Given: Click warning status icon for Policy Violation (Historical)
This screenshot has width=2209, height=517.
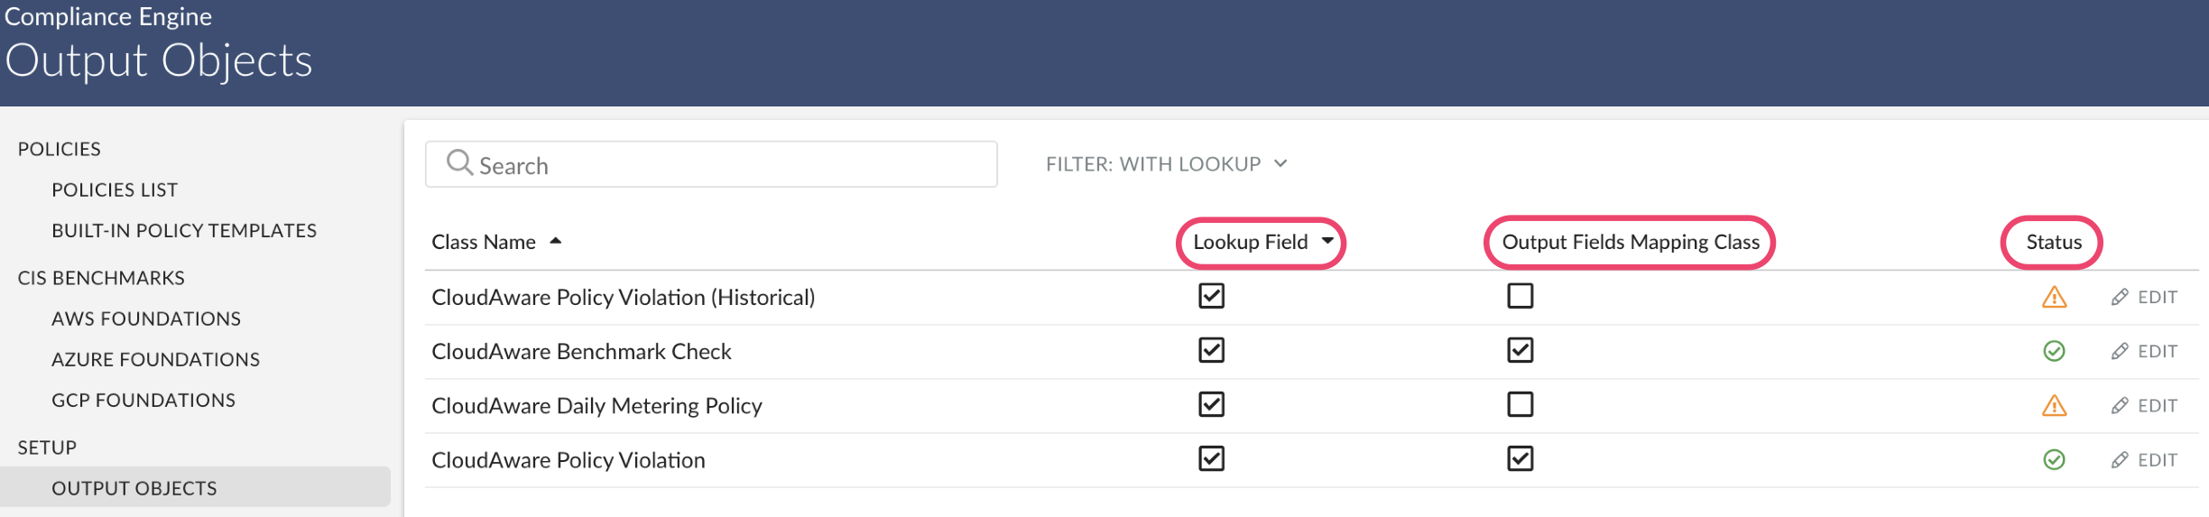Looking at the screenshot, I should coord(2054,297).
